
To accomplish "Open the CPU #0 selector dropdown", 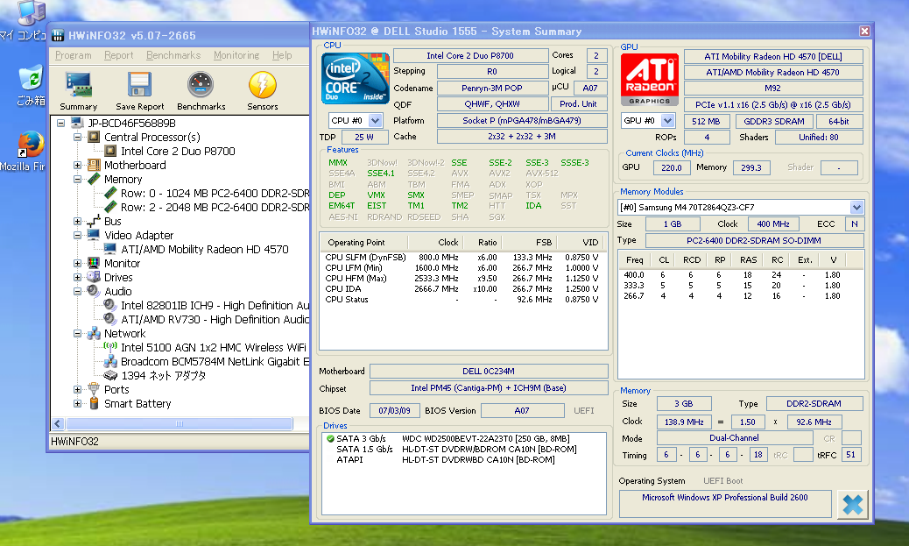I will [x=375, y=121].
